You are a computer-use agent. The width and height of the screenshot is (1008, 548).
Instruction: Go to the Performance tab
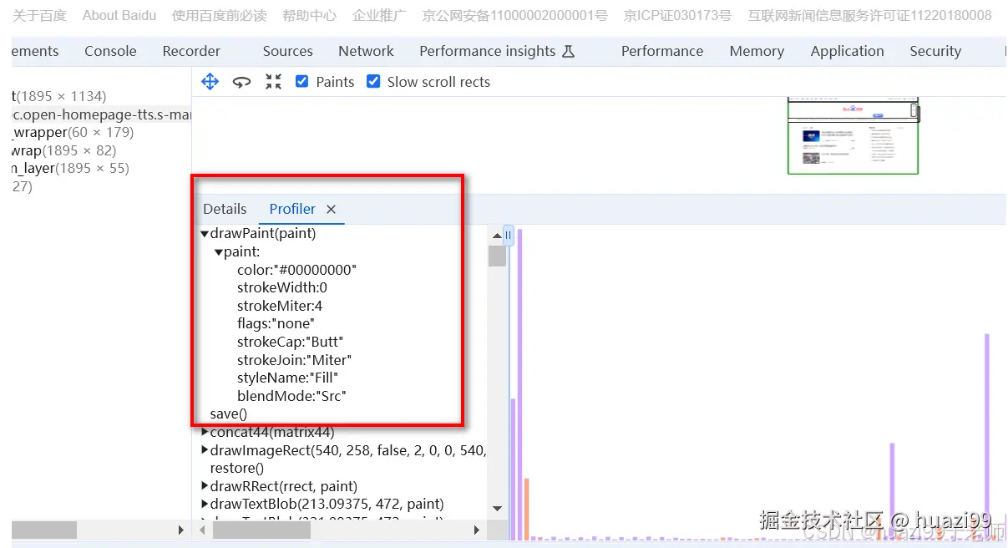pyautogui.click(x=662, y=51)
